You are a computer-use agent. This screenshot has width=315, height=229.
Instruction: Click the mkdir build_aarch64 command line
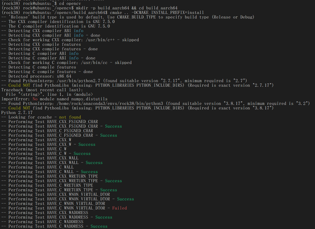89,8
